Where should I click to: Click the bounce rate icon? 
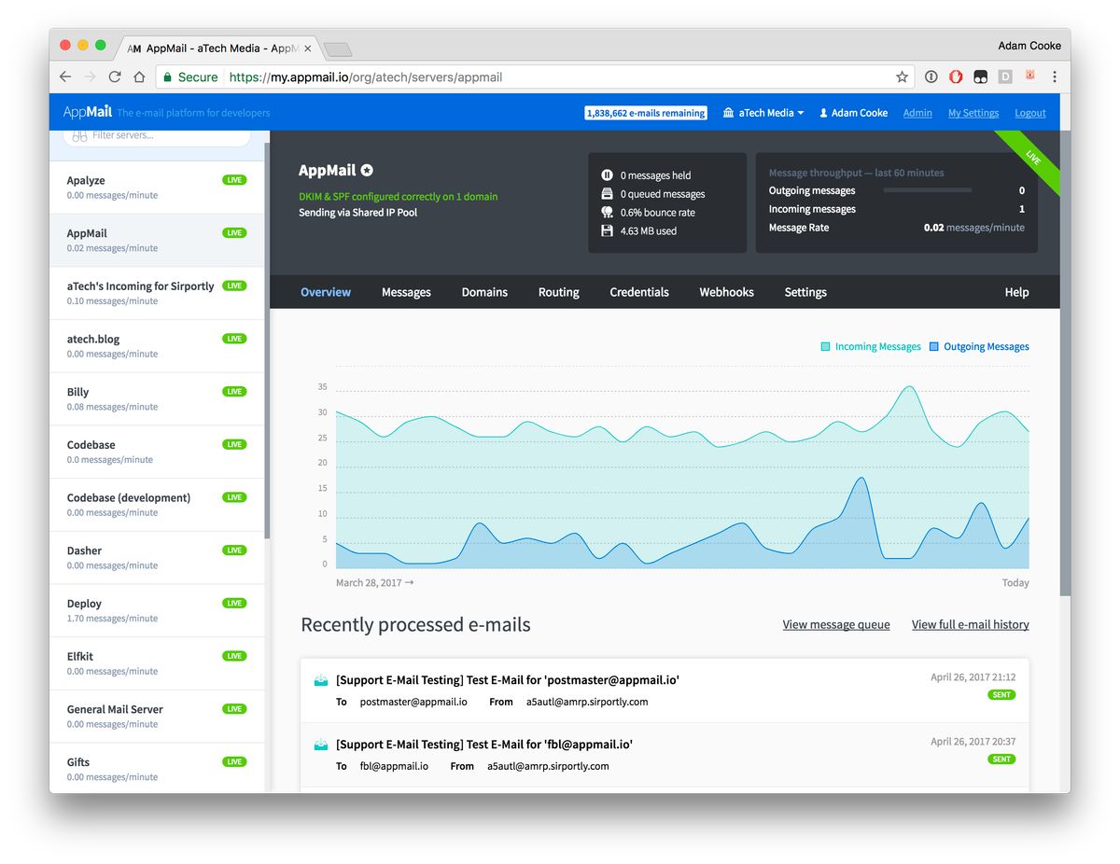pos(607,213)
